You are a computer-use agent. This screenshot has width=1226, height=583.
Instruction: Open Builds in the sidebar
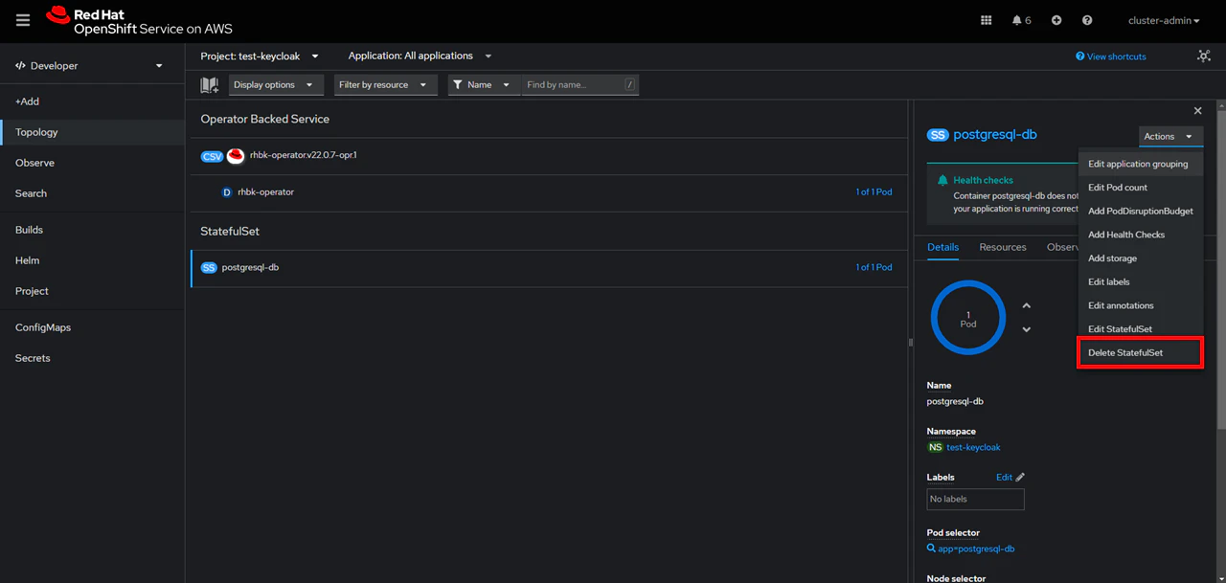coord(92,230)
